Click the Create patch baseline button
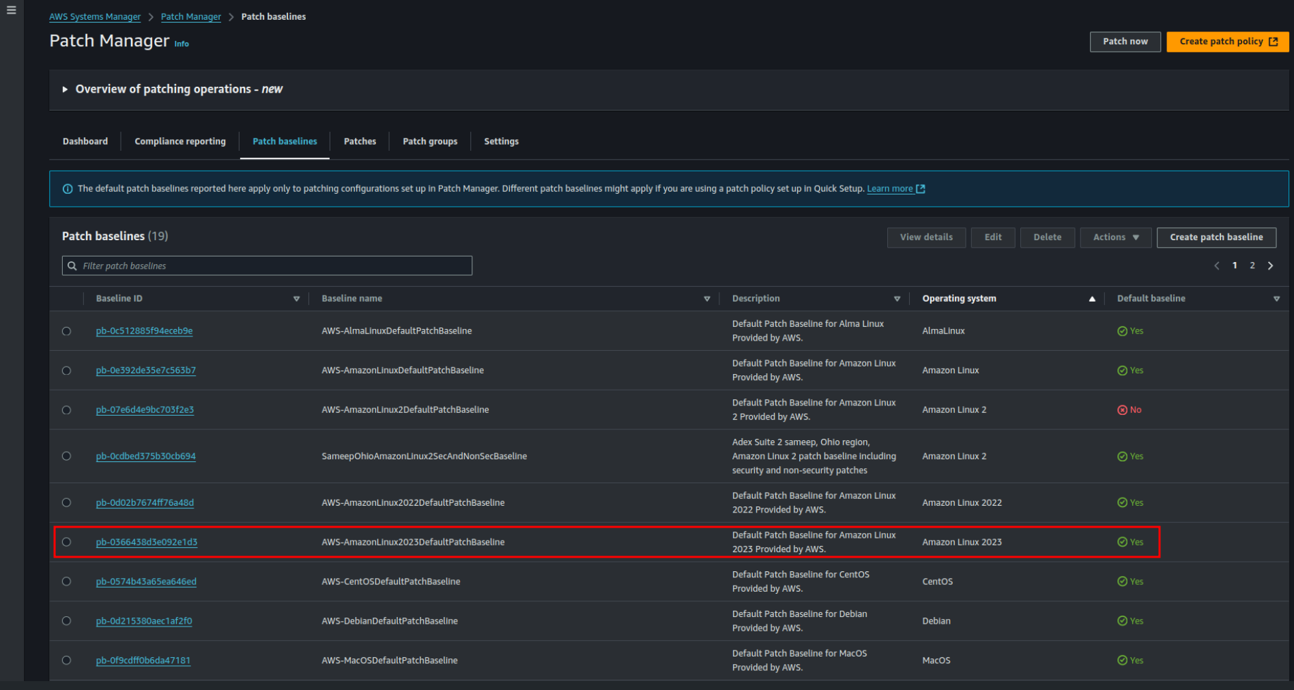This screenshot has height=690, width=1294. (1216, 238)
